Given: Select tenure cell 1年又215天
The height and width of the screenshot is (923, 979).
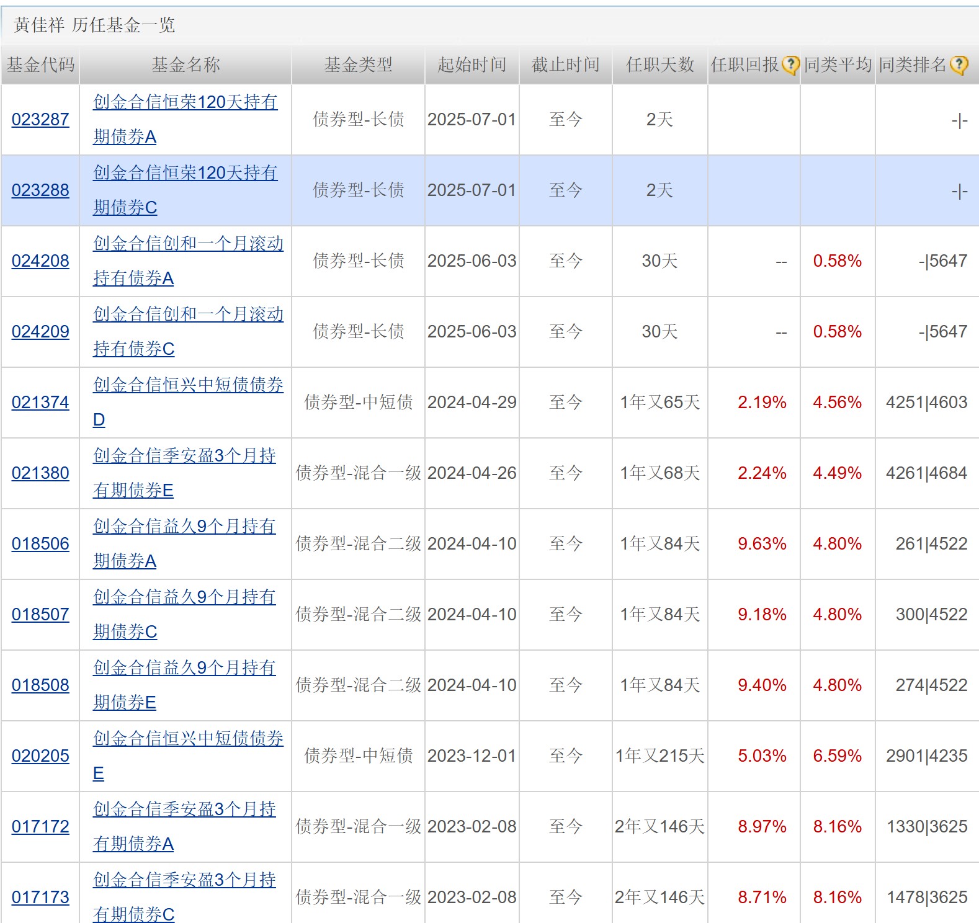Looking at the screenshot, I should (659, 756).
